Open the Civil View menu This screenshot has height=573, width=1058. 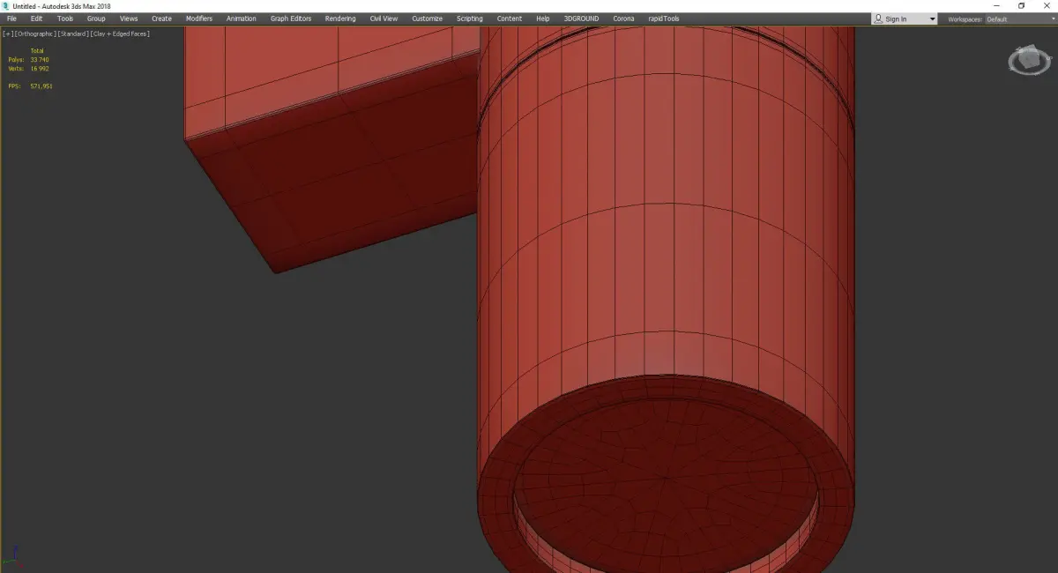tap(384, 19)
